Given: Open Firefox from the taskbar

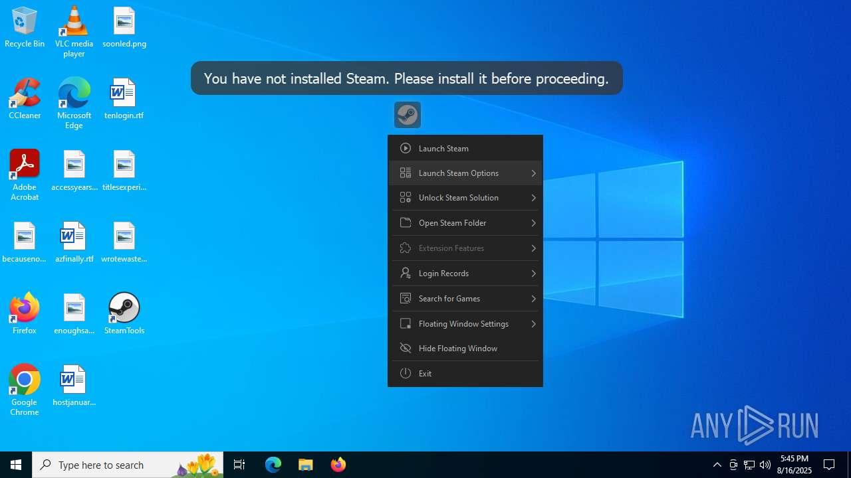Looking at the screenshot, I should [x=338, y=465].
